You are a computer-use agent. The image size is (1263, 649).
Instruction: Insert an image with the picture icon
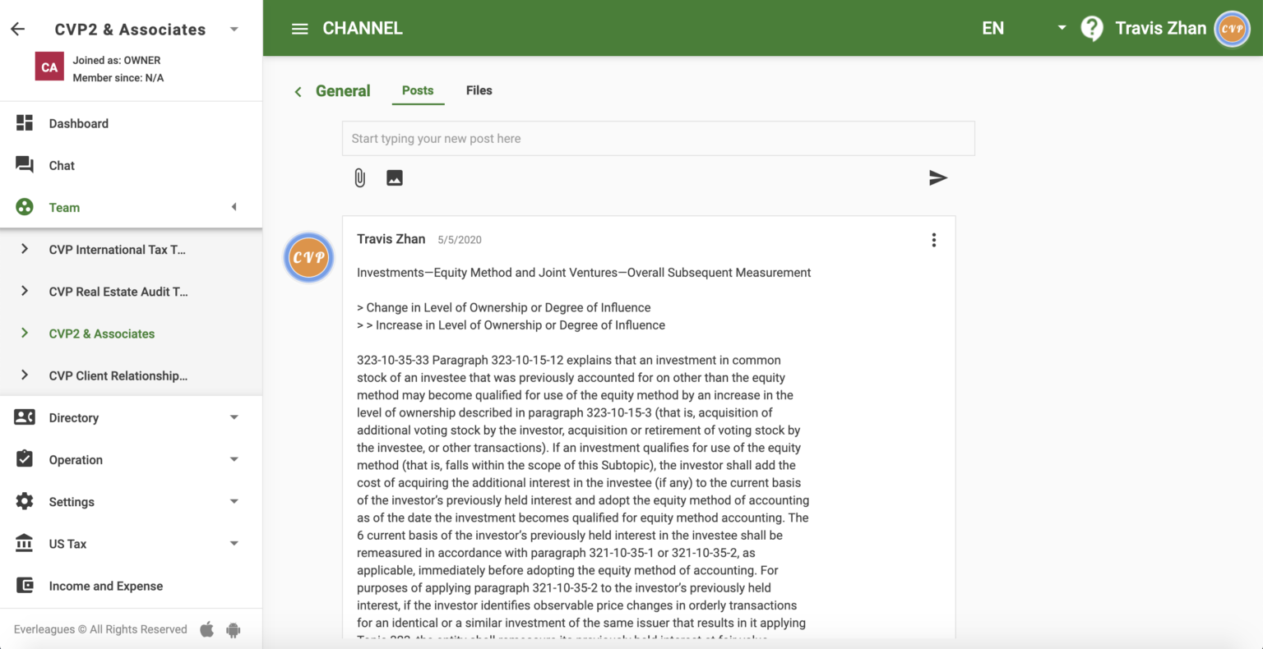click(x=395, y=177)
